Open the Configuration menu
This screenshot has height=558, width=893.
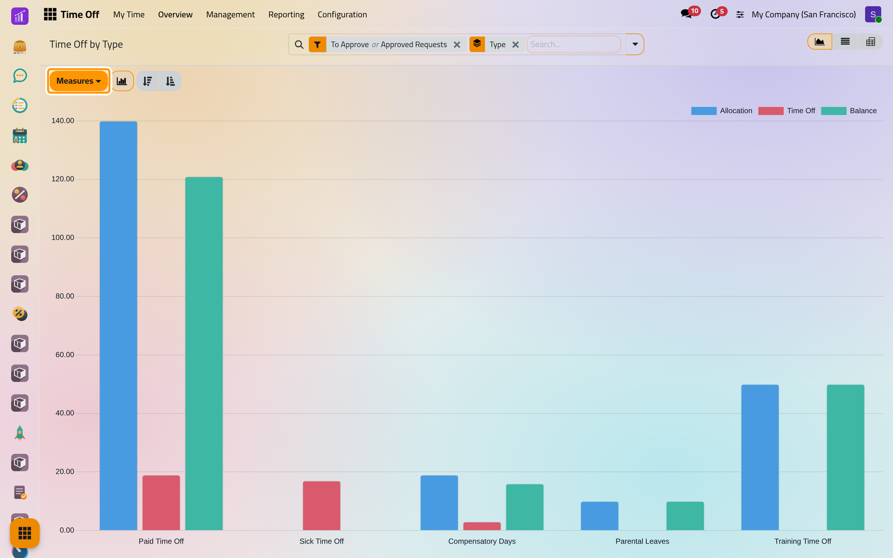pos(342,14)
